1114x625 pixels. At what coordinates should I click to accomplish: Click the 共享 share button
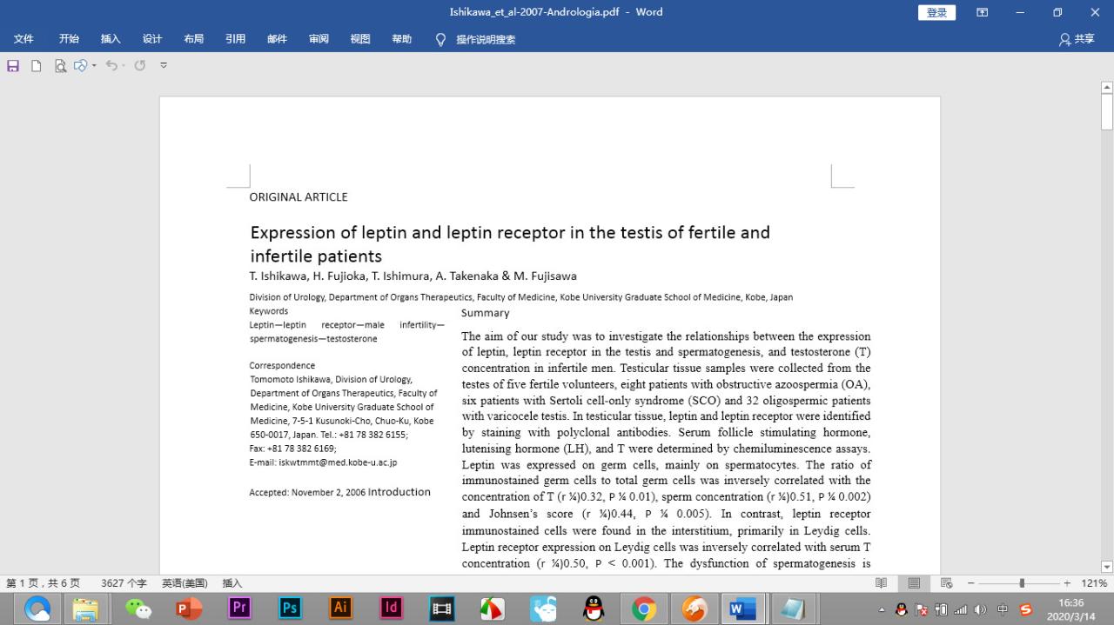(x=1077, y=39)
